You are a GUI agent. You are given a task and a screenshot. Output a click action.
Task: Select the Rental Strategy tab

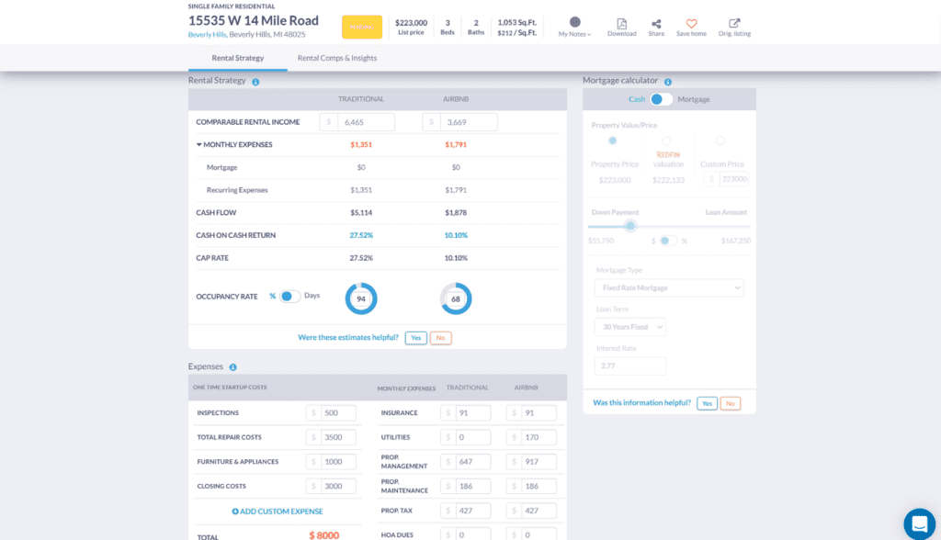[237, 58]
